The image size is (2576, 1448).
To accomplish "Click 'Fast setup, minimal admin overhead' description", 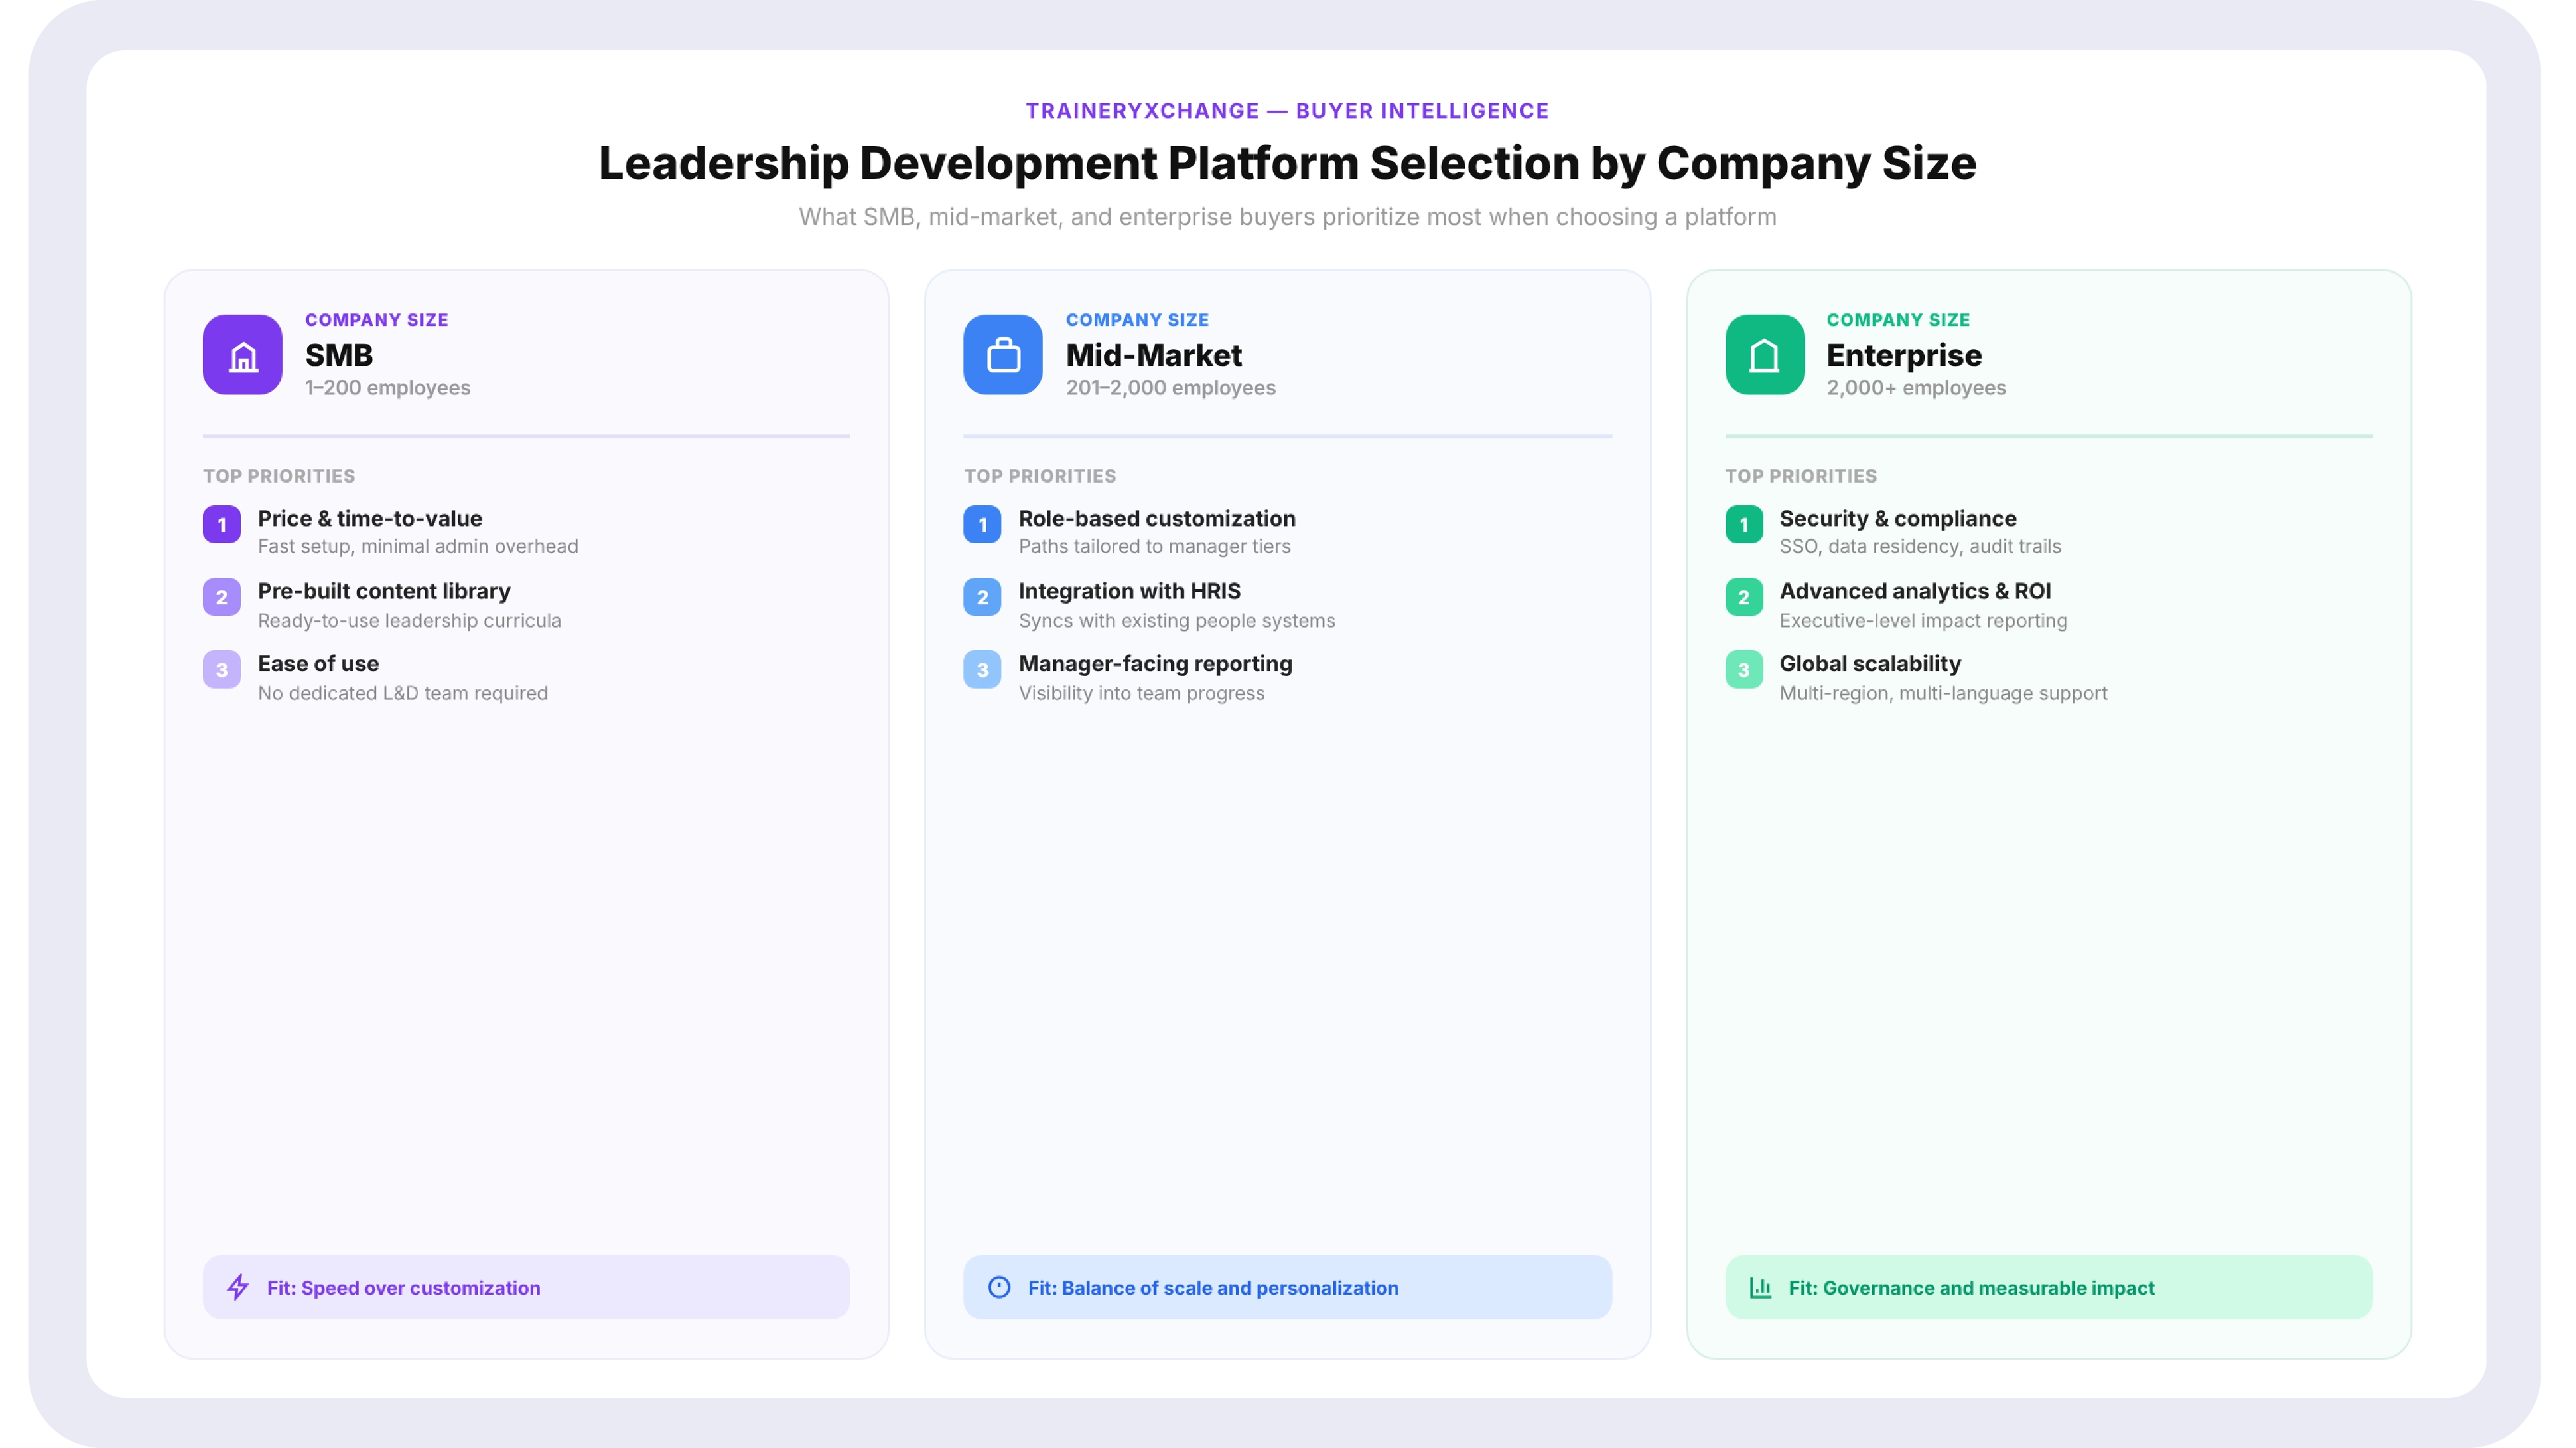I will coord(418,546).
